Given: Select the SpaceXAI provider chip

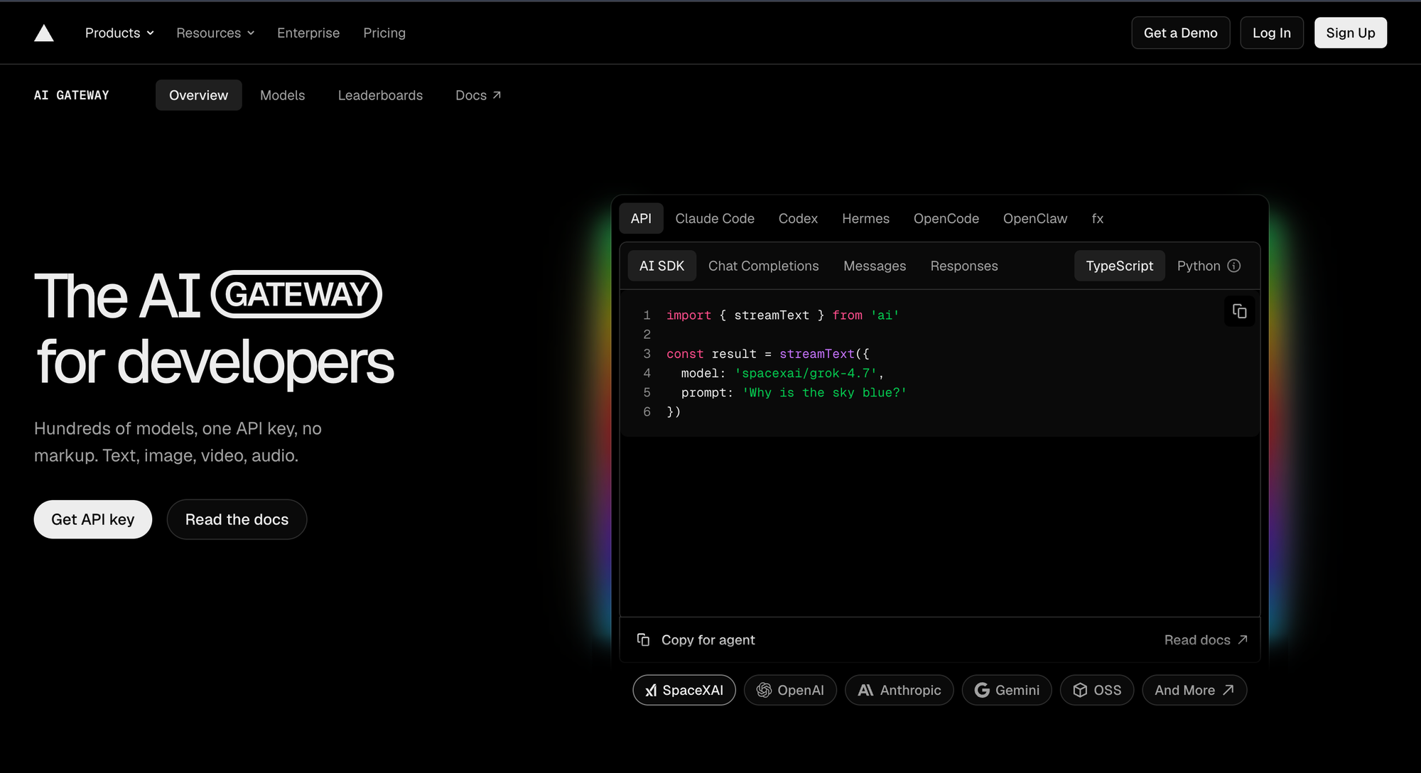Looking at the screenshot, I should pos(684,690).
